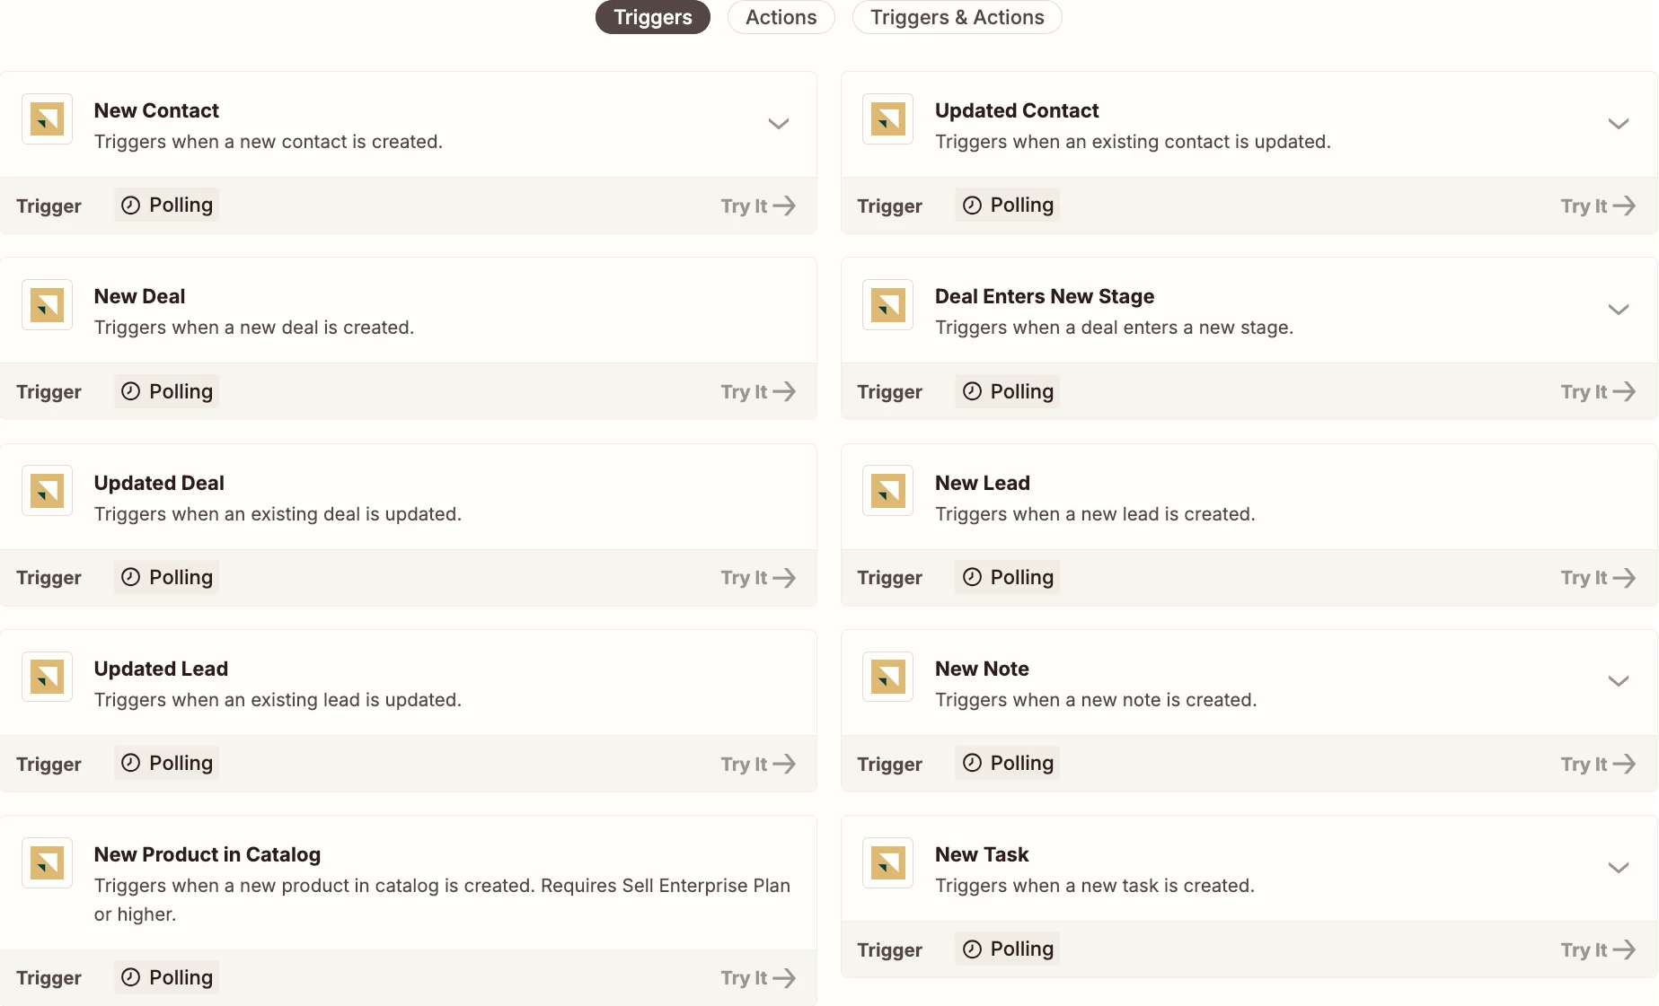Expand the Deal Enters New Stage chevron
Screen dimensions: 1659x1006
pos(1619,310)
